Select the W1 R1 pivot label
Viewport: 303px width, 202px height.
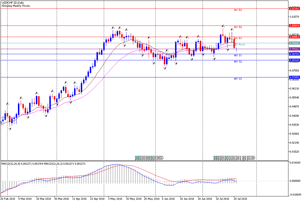pyautogui.click(x=238, y=38)
